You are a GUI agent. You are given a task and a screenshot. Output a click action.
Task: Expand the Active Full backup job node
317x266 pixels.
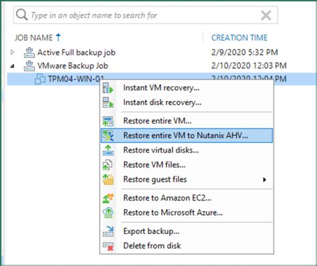pyautogui.click(x=13, y=52)
